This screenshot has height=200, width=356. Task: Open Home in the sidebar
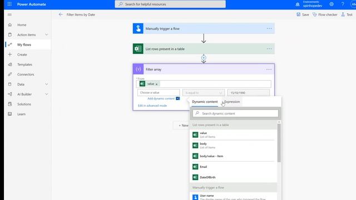click(22, 25)
